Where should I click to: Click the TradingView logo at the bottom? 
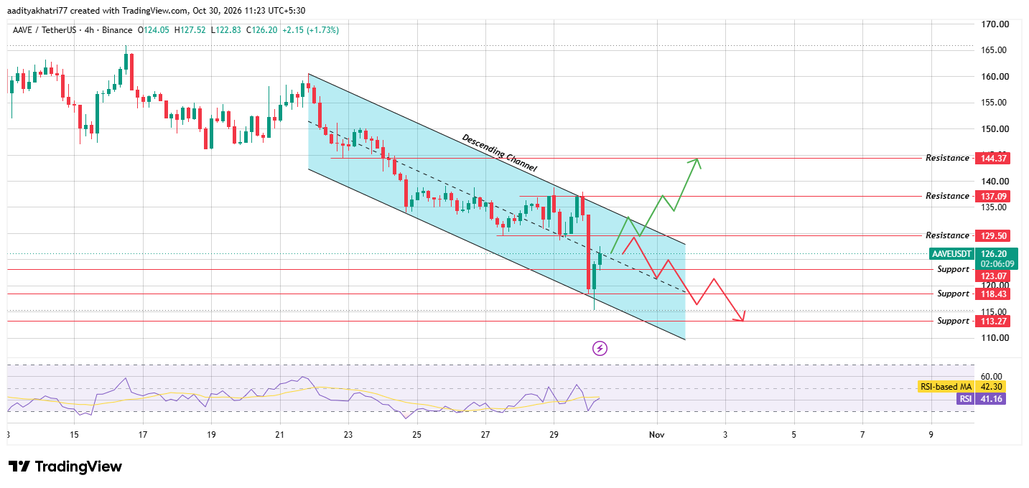[65, 466]
